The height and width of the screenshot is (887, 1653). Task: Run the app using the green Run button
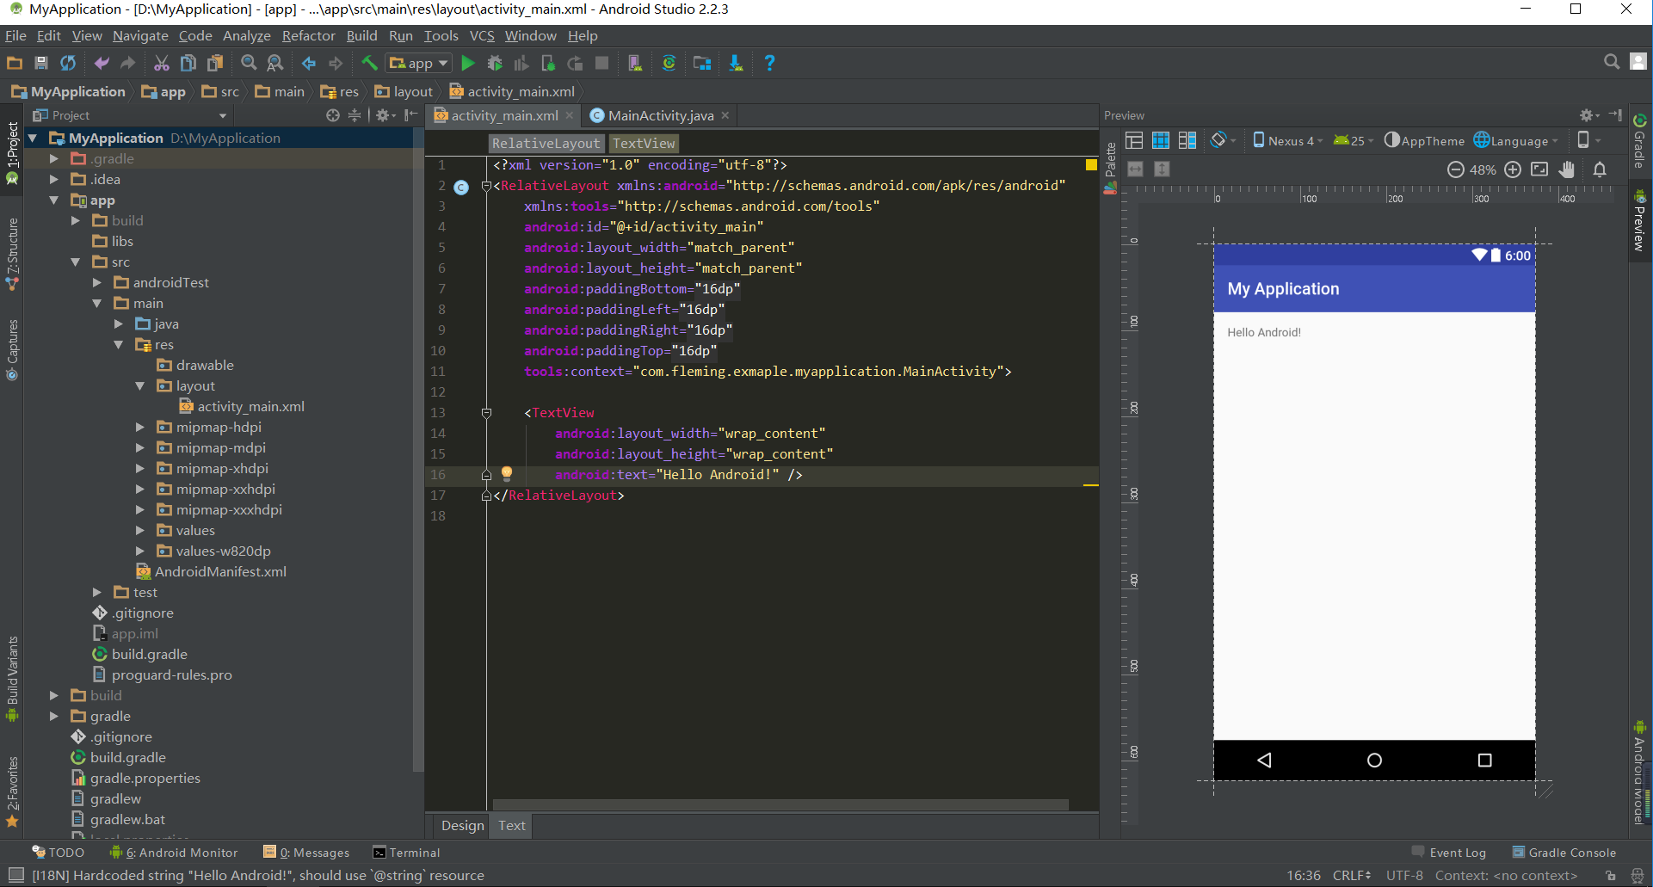467,63
